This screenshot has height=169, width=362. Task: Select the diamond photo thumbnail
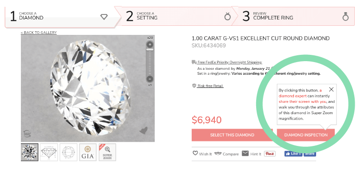[x=30, y=152]
